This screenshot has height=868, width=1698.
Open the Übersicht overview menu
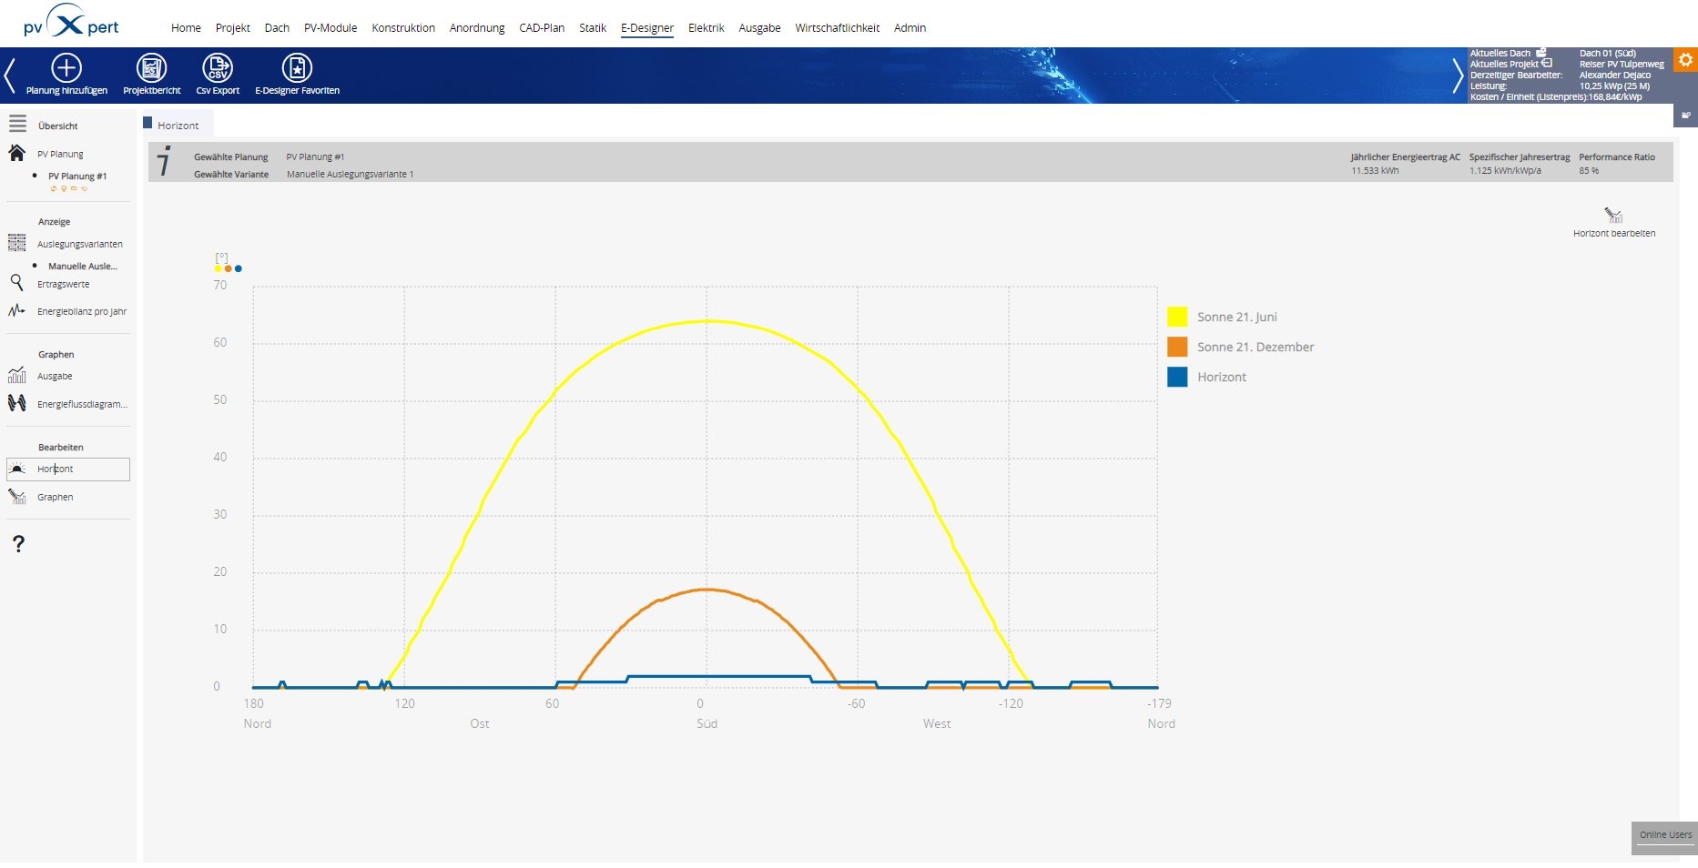(56, 125)
